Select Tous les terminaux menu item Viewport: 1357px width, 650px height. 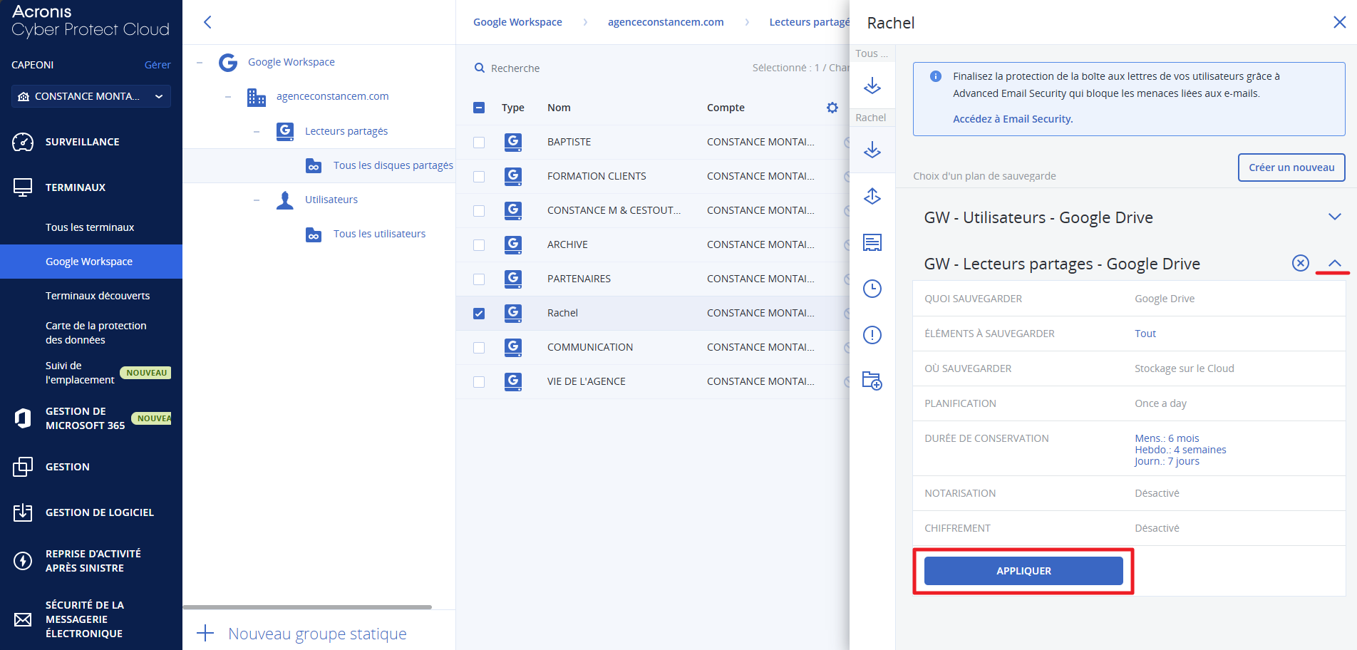point(90,227)
